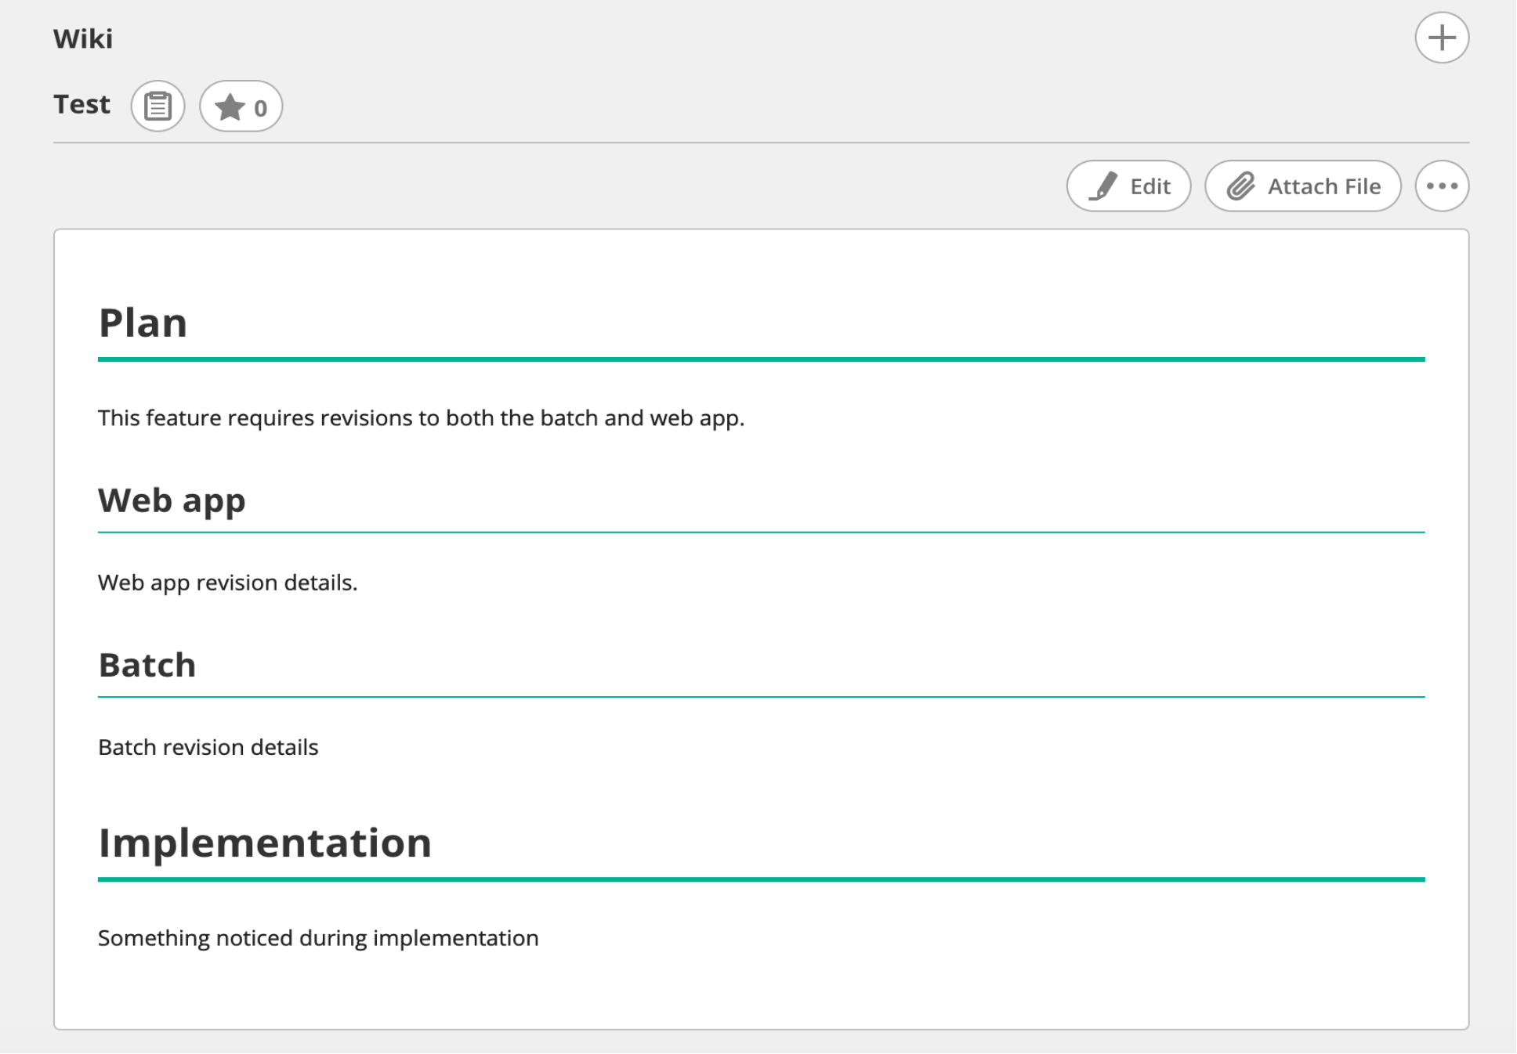The width and height of the screenshot is (1517, 1054).
Task: Click the text 'Web app revision details.'
Action: pyautogui.click(x=227, y=583)
